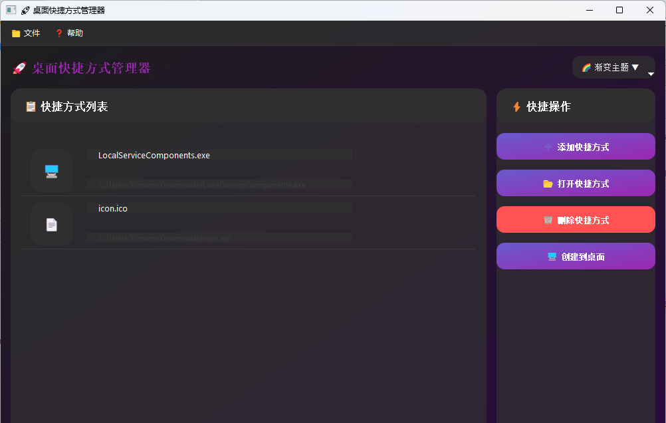Click the app icon in the title bar
Screen dimensions: 666x423
pyautogui.click(x=11, y=10)
